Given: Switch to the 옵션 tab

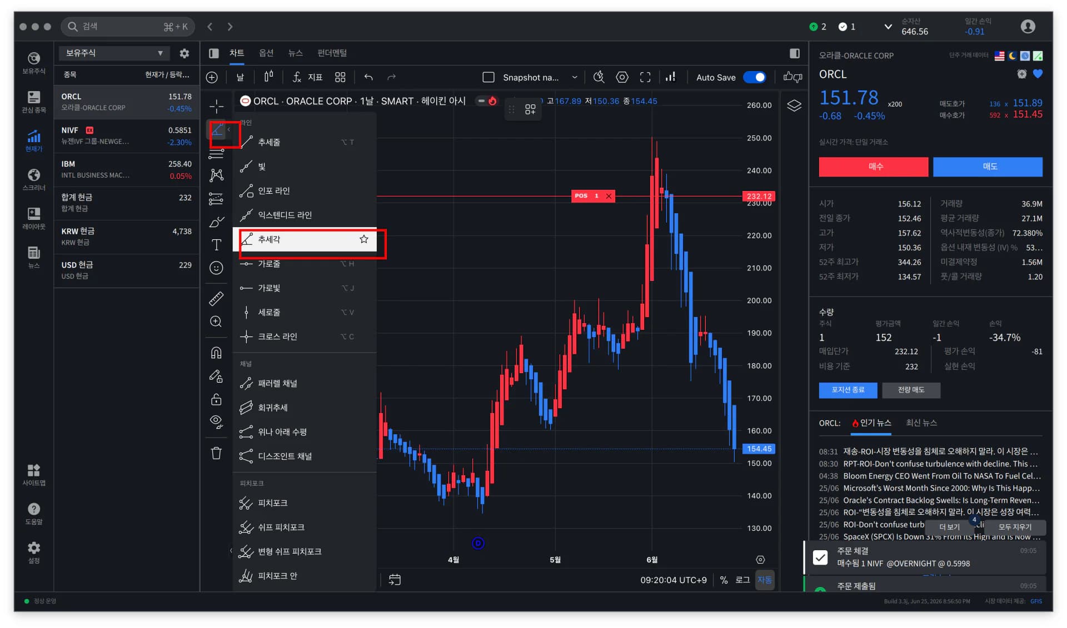Looking at the screenshot, I should (266, 53).
